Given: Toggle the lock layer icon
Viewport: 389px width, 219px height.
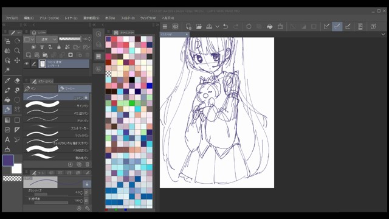Looking at the screenshot, I should click(x=59, y=47).
